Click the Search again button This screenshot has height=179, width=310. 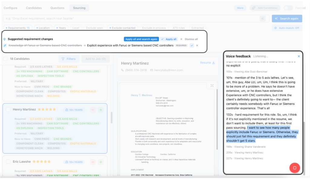pyautogui.click(x=287, y=18)
